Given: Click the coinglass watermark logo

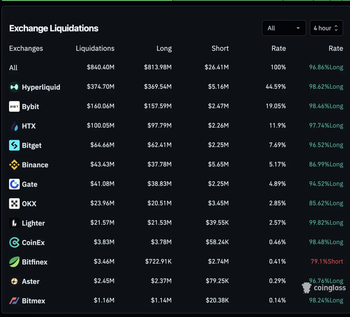Looking at the screenshot, I should coord(324,288).
